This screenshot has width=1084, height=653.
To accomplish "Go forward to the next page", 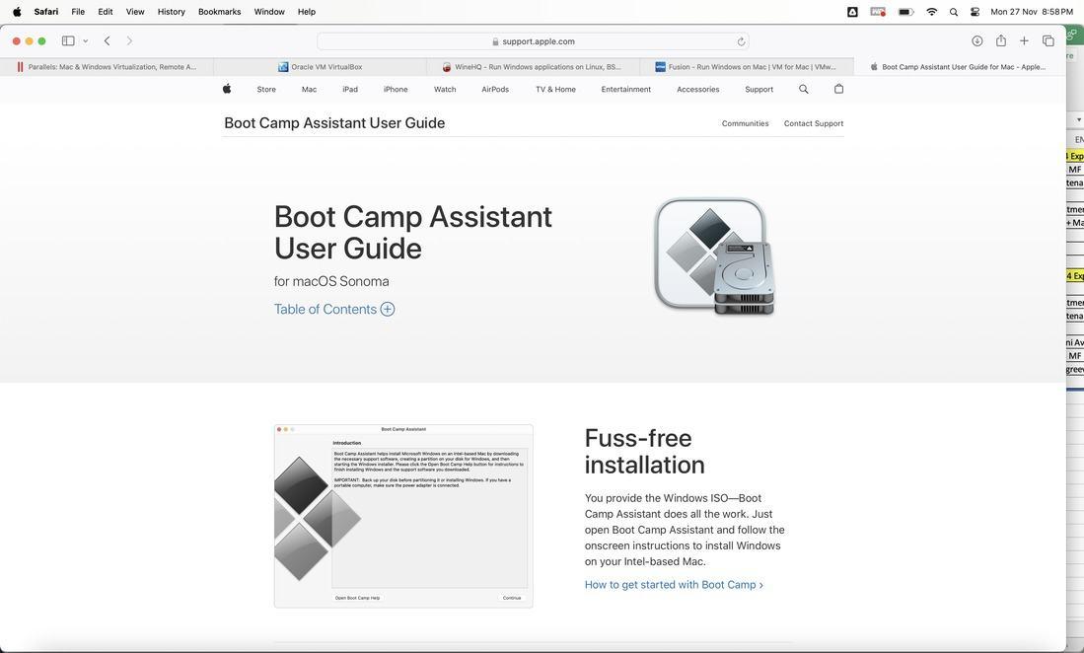I will tap(129, 40).
